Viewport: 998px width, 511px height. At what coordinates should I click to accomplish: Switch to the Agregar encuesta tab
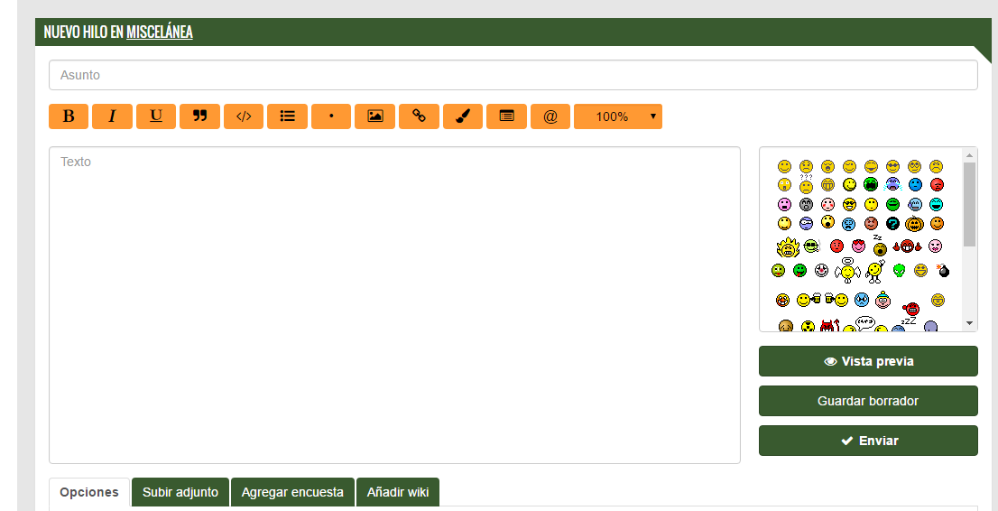(x=292, y=492)
